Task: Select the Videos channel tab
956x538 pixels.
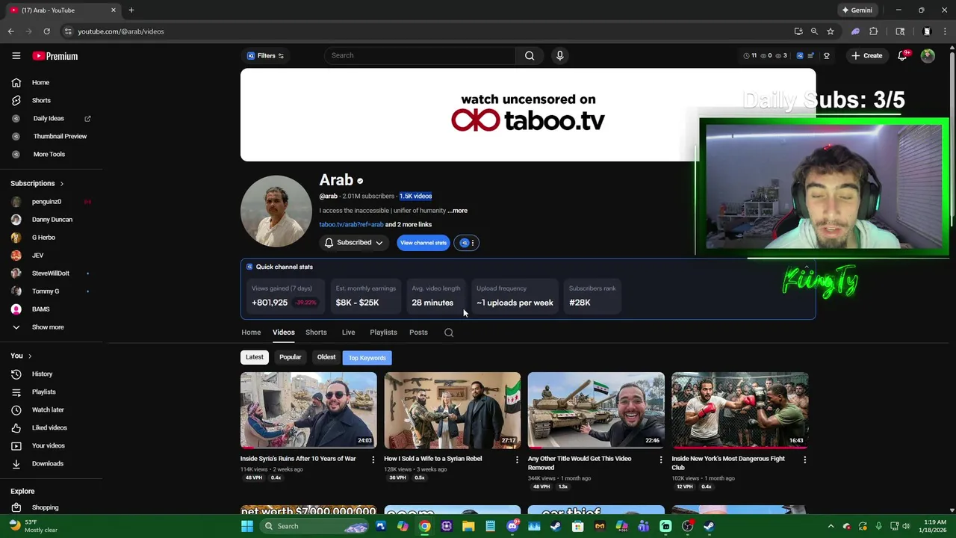Action: pyautogui.click(x=284, y=333)
